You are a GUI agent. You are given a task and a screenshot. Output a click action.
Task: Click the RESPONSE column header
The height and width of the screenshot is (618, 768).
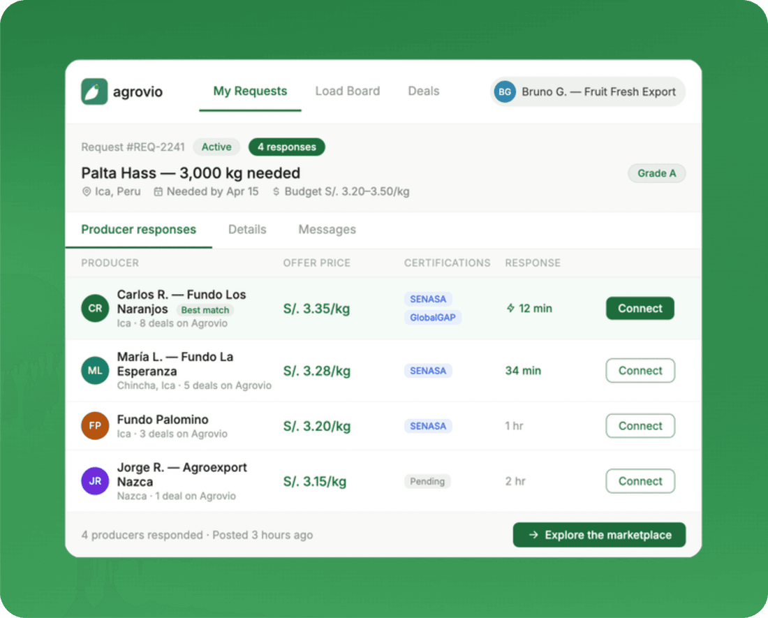(x=533, y=263)
